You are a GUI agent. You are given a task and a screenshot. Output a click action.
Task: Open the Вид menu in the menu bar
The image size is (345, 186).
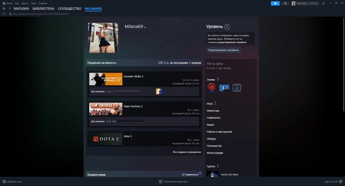[17, 3]
